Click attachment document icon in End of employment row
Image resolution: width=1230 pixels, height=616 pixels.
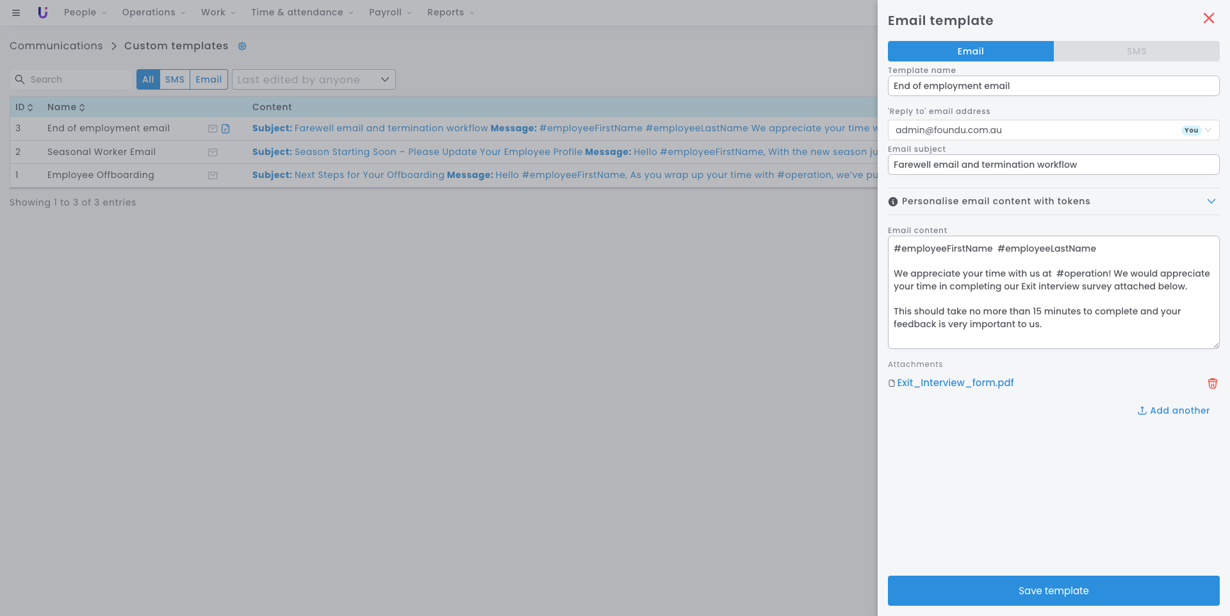click(x=225, y=129)
